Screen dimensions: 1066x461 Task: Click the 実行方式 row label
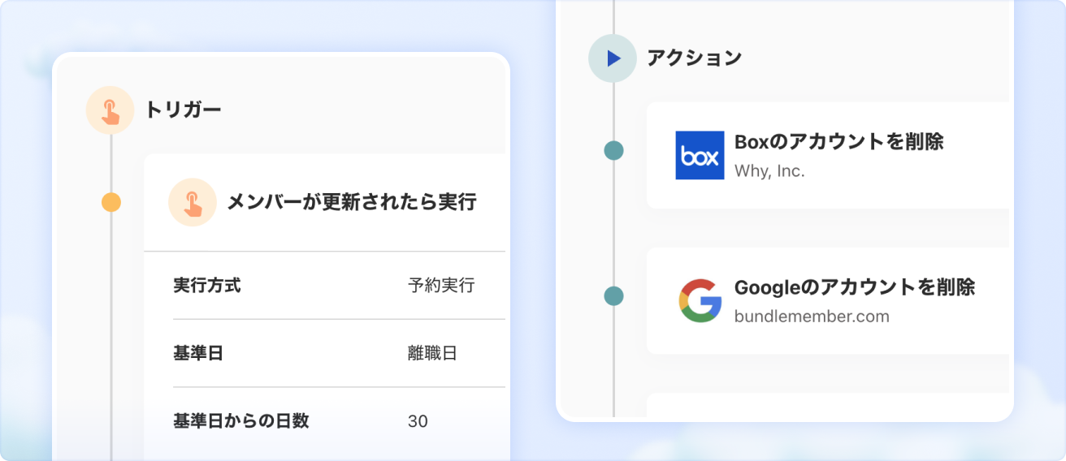click(x=207, y=286)
